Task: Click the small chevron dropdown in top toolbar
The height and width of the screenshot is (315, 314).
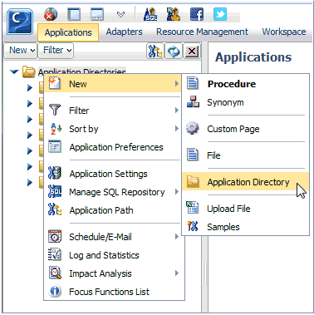Action: click(x=120, y=14)
